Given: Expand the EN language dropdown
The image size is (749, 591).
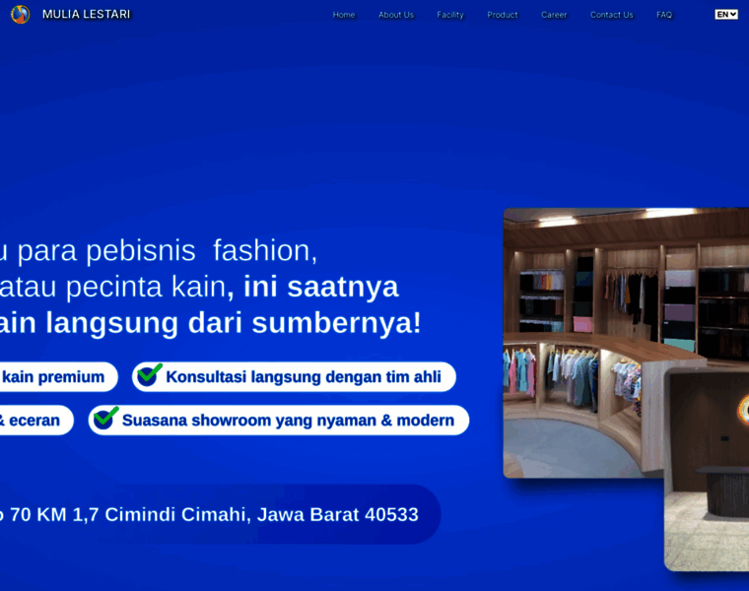Looking at the screenshot, I should 726,15.
